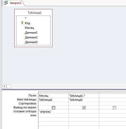The width and height of the screenshot is (126, 129).
Task: Click the "апрель" criteria cell
Action: pos(53,112)
